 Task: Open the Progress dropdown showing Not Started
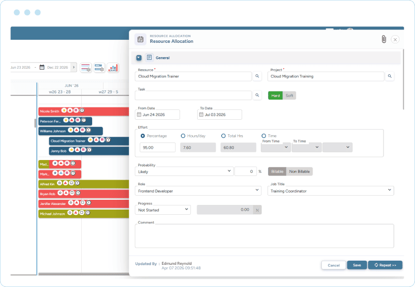click(163, 210)
